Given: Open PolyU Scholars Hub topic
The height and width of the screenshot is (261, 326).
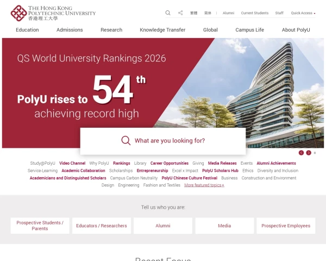Looking at the screenshot, I should 220,171.
